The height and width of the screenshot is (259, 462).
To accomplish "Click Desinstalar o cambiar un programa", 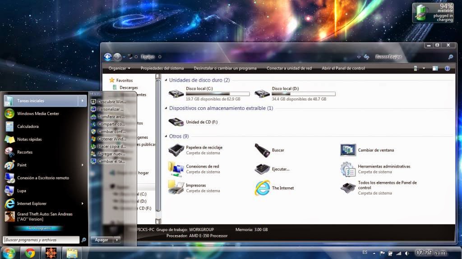I will pyautogui.click(x=225, y=68).
